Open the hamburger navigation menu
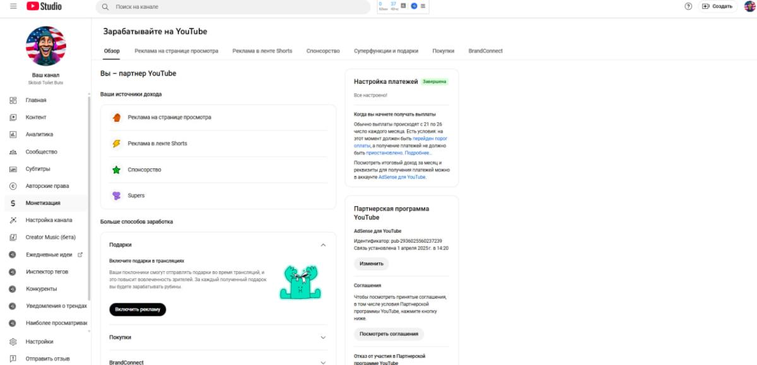 tap(13, 6)
